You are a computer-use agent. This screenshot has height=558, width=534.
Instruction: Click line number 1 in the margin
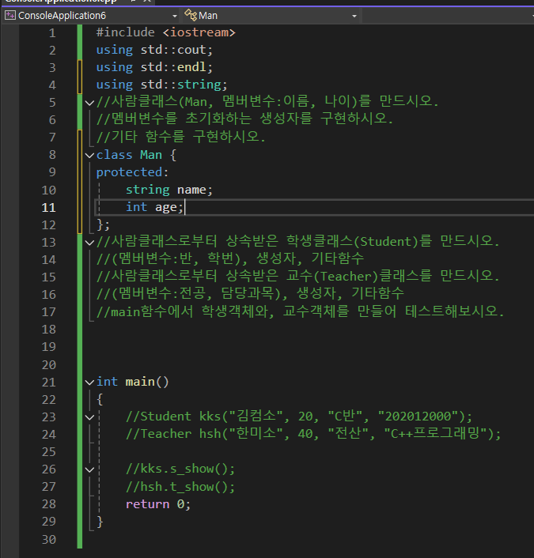coord(52,33)
